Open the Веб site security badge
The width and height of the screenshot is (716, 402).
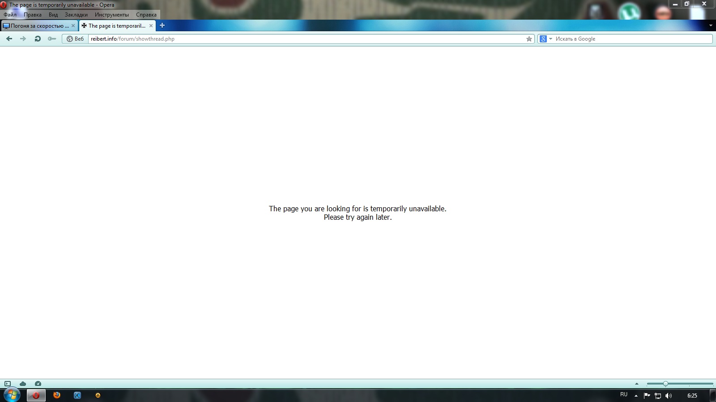[75, 39]
